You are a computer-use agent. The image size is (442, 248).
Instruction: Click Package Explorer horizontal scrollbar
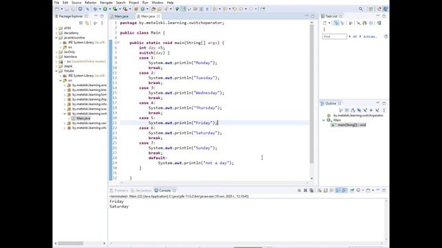click(x=70, y=243)
